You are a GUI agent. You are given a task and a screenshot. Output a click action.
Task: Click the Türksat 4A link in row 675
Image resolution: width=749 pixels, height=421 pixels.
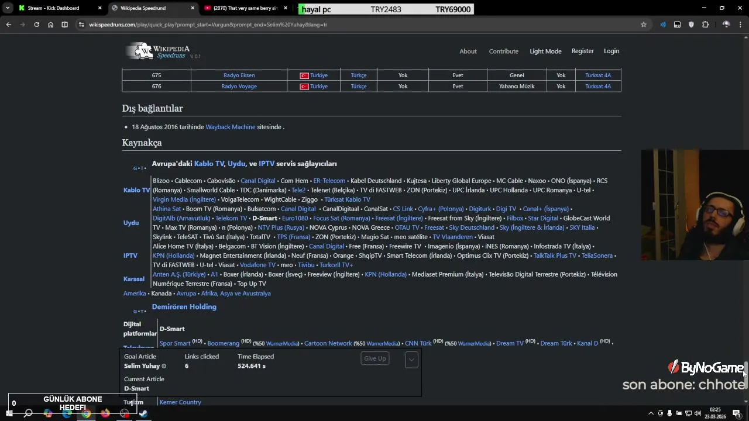598,75
